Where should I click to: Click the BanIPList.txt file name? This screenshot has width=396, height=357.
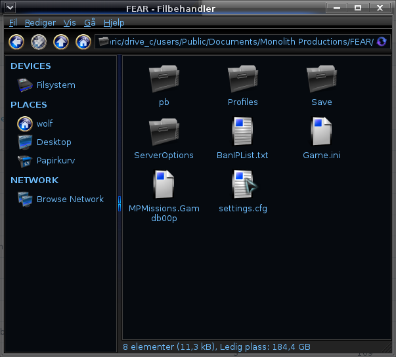pos(242,156)
